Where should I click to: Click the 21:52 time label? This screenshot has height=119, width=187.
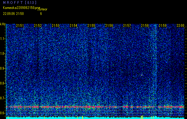point(38,26)
